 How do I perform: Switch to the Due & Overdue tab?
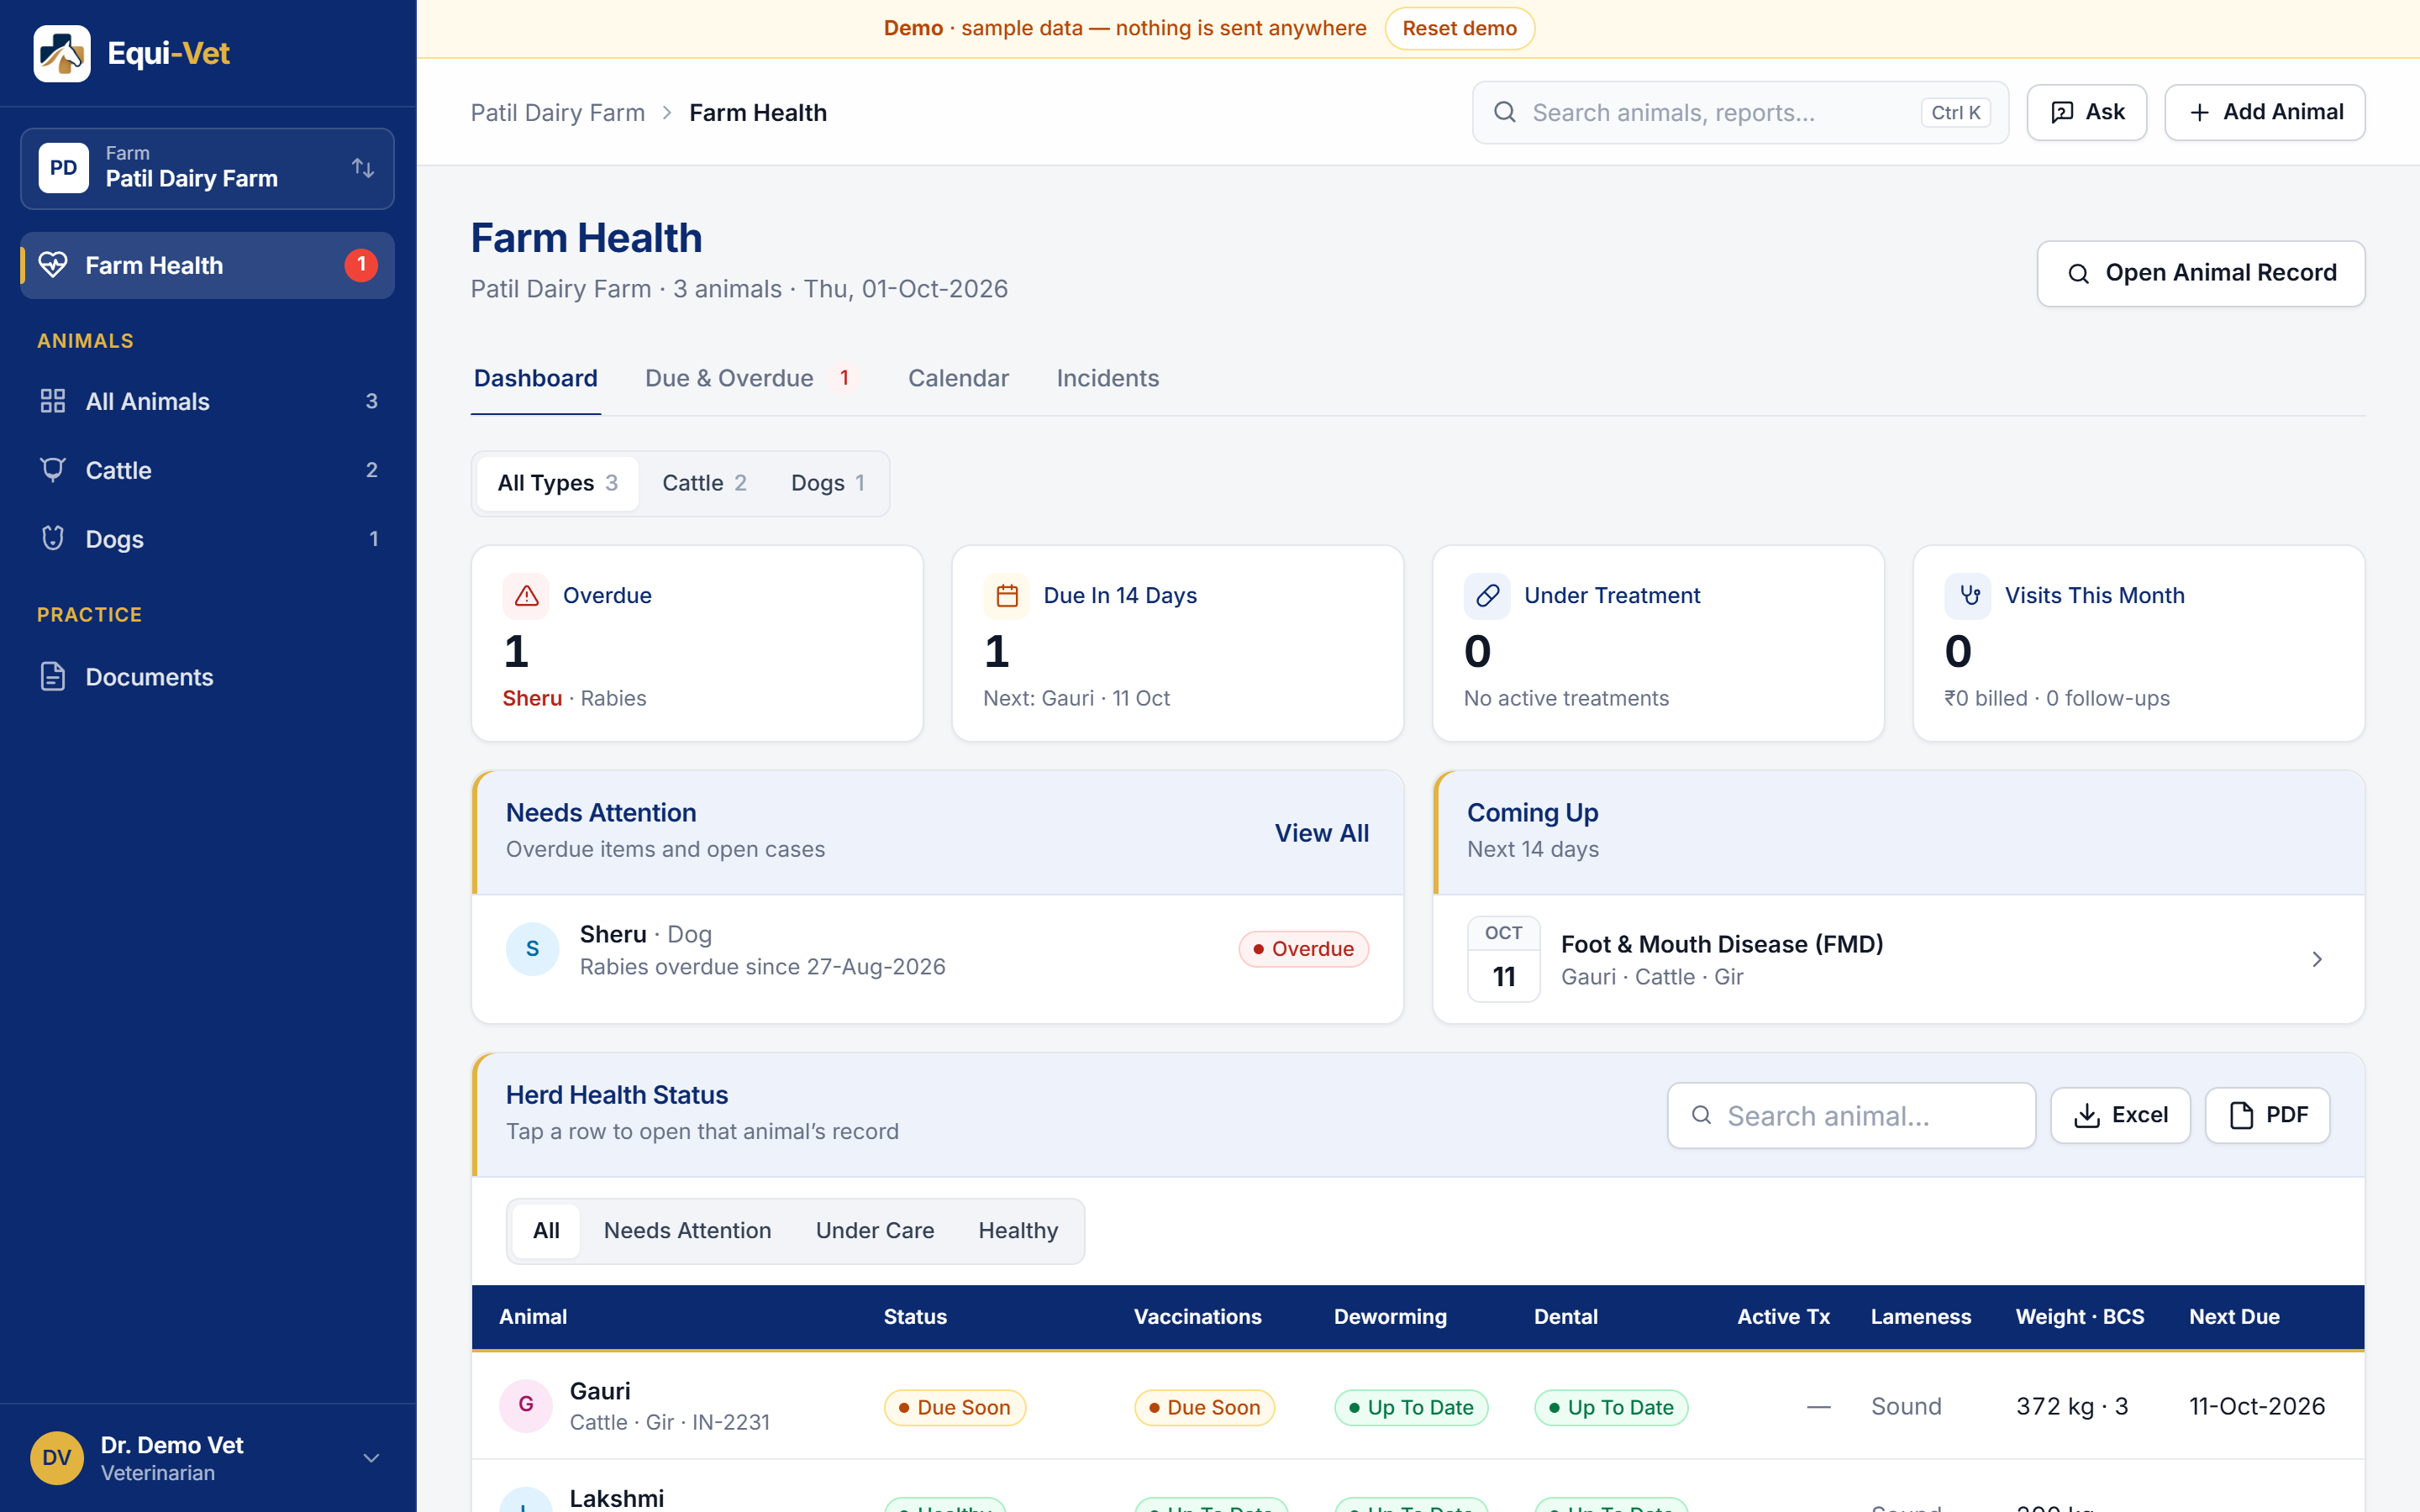[x=750, y=378]
